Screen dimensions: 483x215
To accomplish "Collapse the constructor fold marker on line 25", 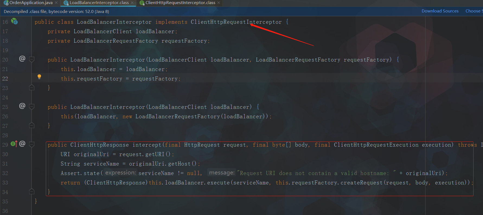I will [32, 107].
